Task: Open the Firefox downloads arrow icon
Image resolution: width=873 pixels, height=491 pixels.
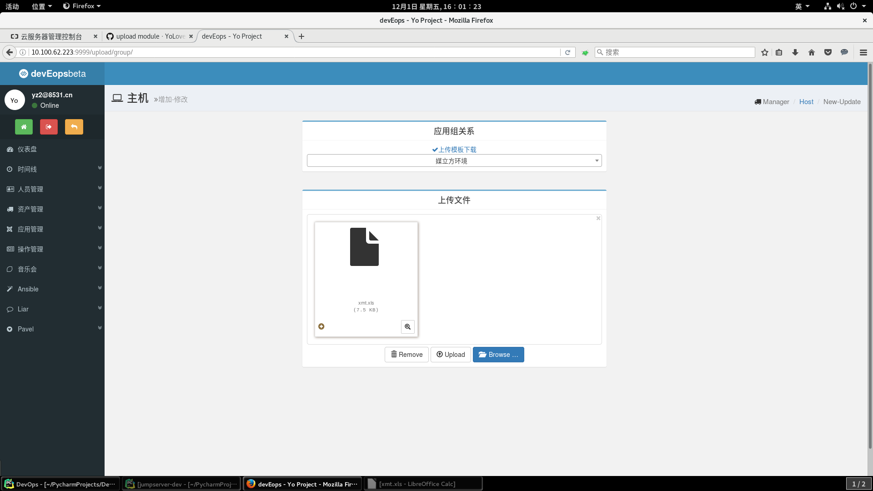Action: click(795, 52)
